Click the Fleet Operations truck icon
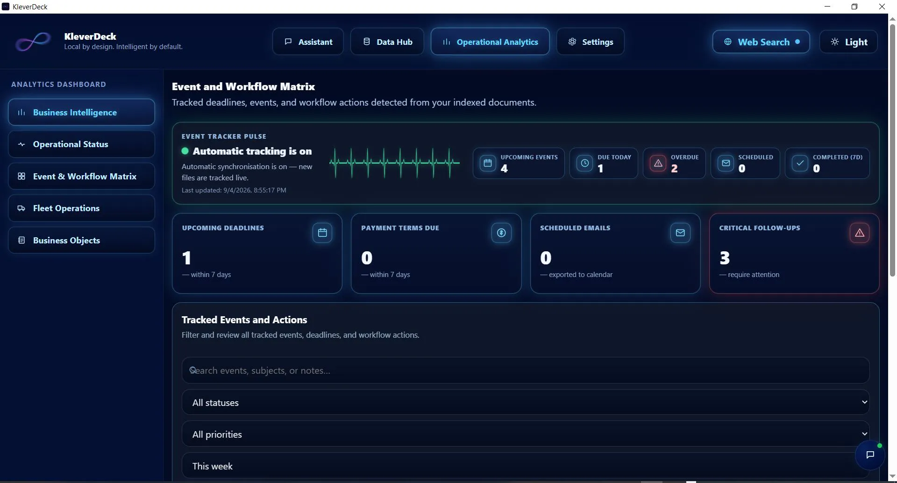Viewport: 897px width, 483px height. [x=21, y=208]
